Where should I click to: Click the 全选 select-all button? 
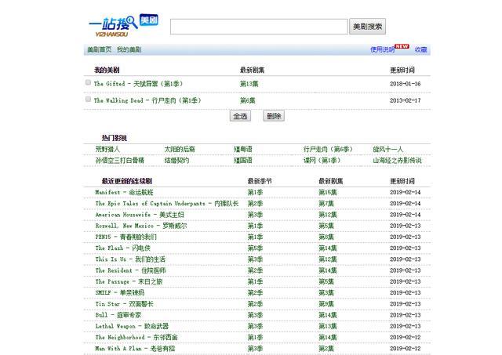tap(240, 116)
